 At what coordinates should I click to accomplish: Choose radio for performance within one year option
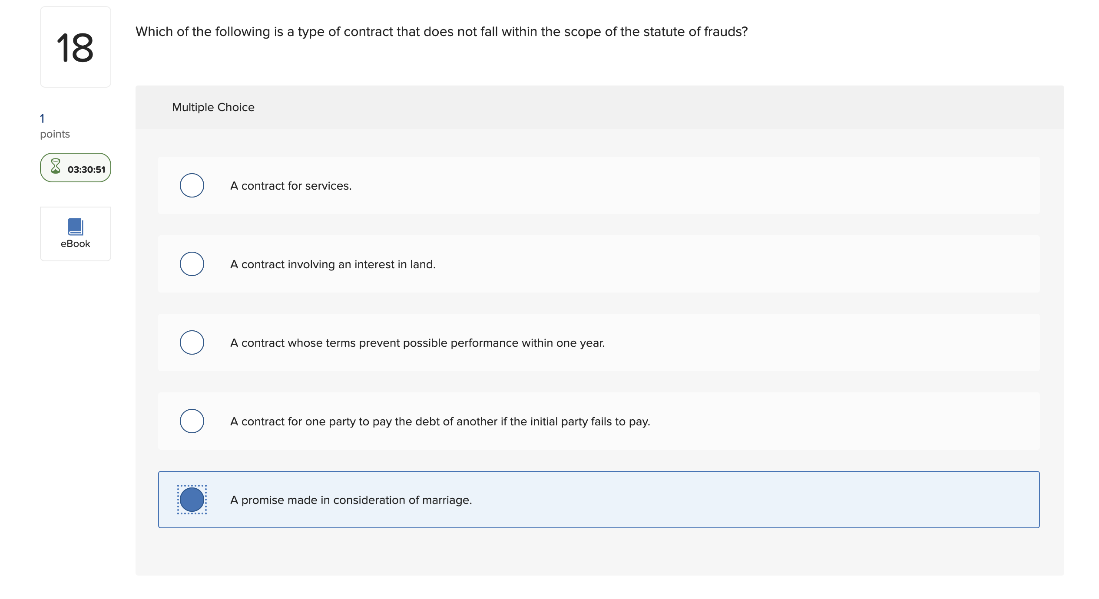tap(192, 342)
